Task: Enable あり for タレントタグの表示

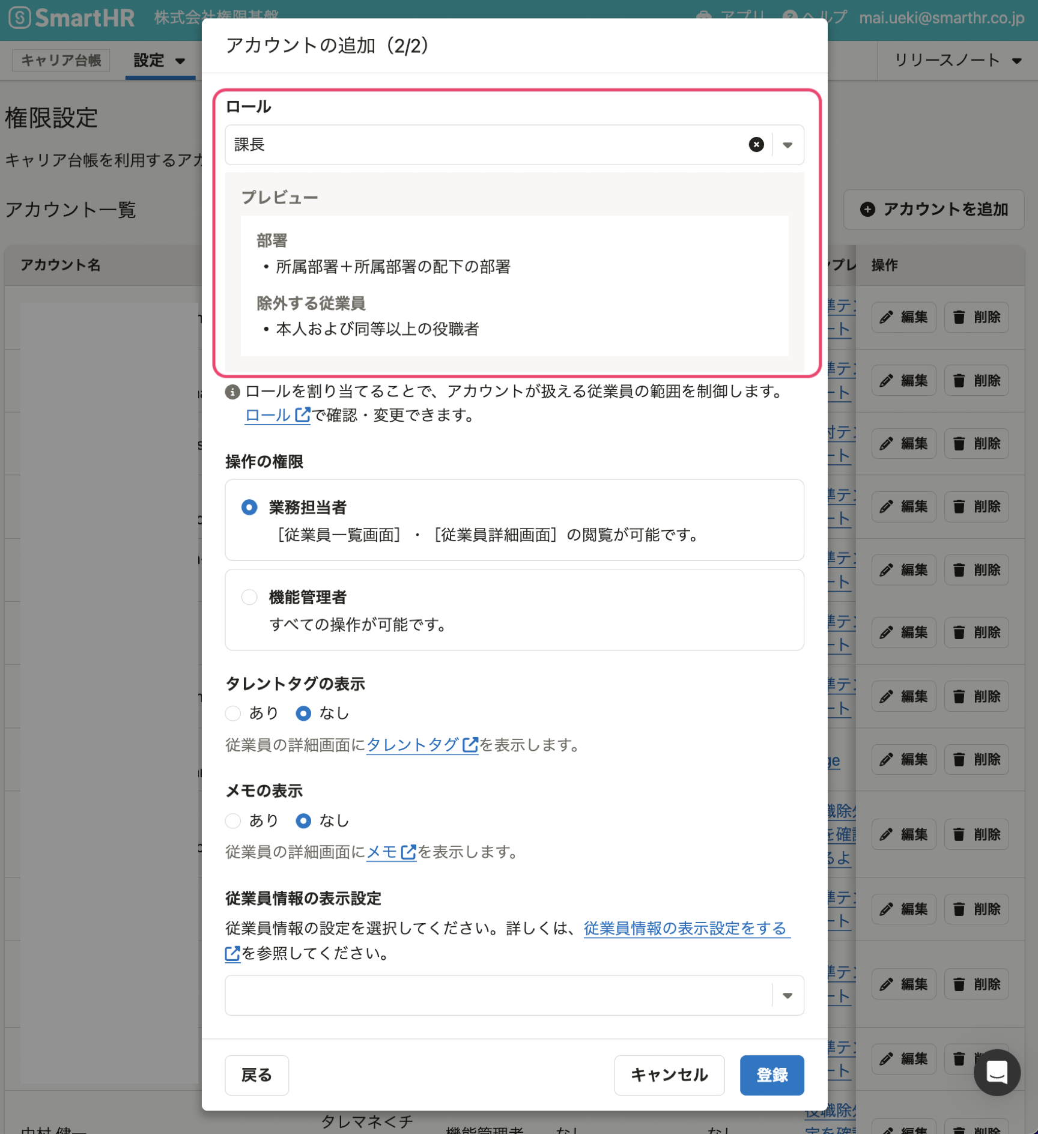Action: 233,714
